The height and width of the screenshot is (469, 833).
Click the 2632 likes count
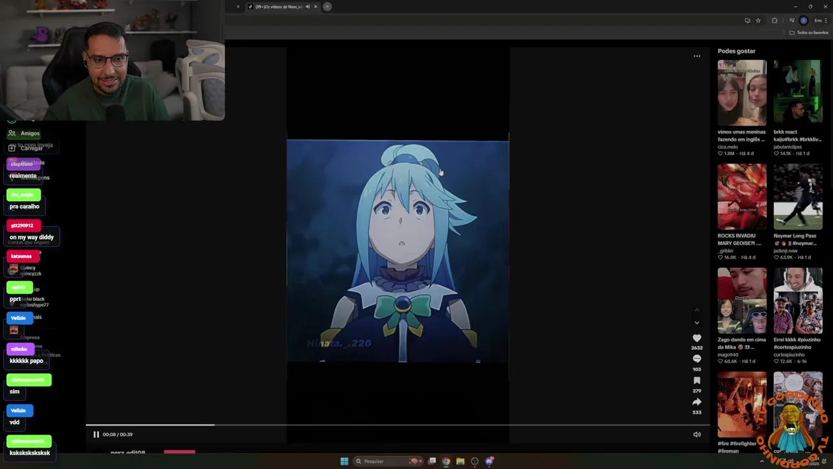pyautogui.click(x=696, y=348)
